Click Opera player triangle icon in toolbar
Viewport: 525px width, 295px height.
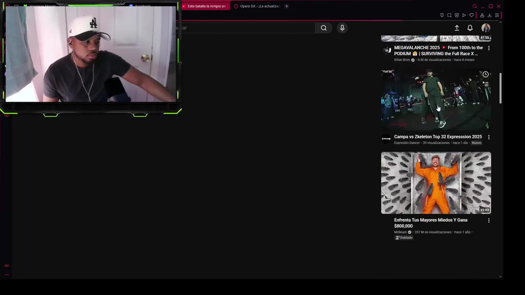click(x=464, y=15)
